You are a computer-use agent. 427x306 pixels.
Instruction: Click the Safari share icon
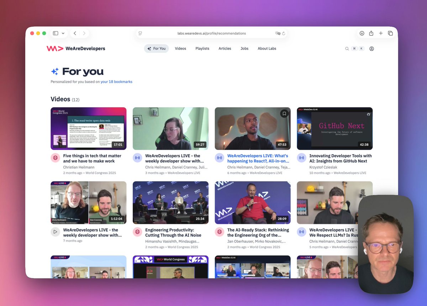(x=371, y=33)
